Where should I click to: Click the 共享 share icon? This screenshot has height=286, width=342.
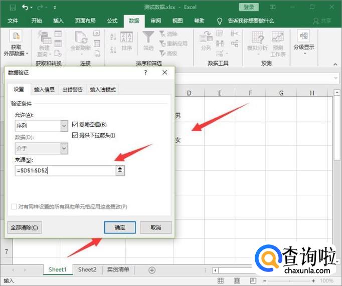point(322,21)
